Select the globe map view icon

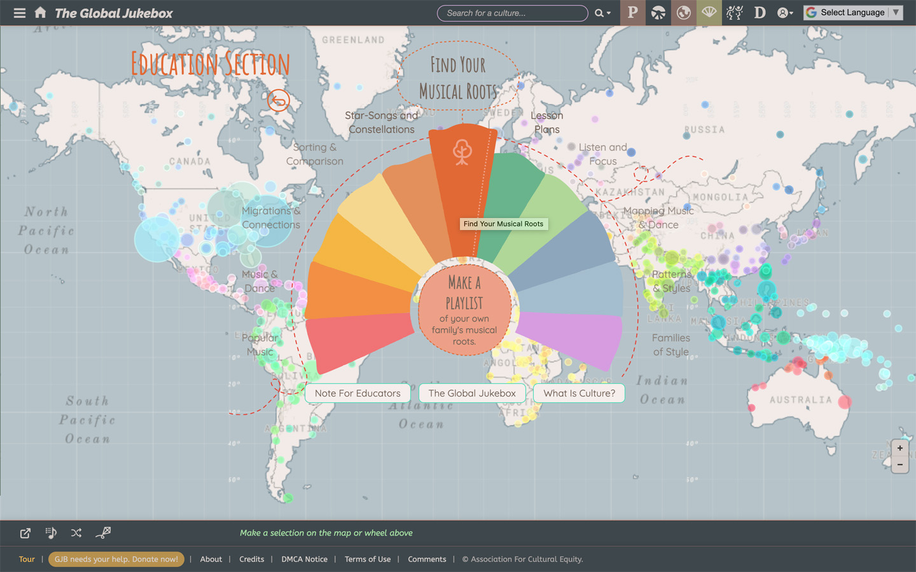684,13
